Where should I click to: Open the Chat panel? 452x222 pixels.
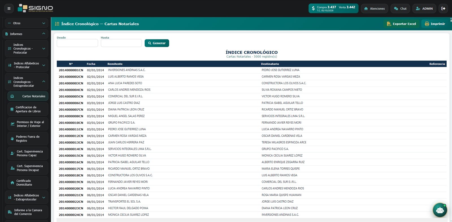point(400,8)
